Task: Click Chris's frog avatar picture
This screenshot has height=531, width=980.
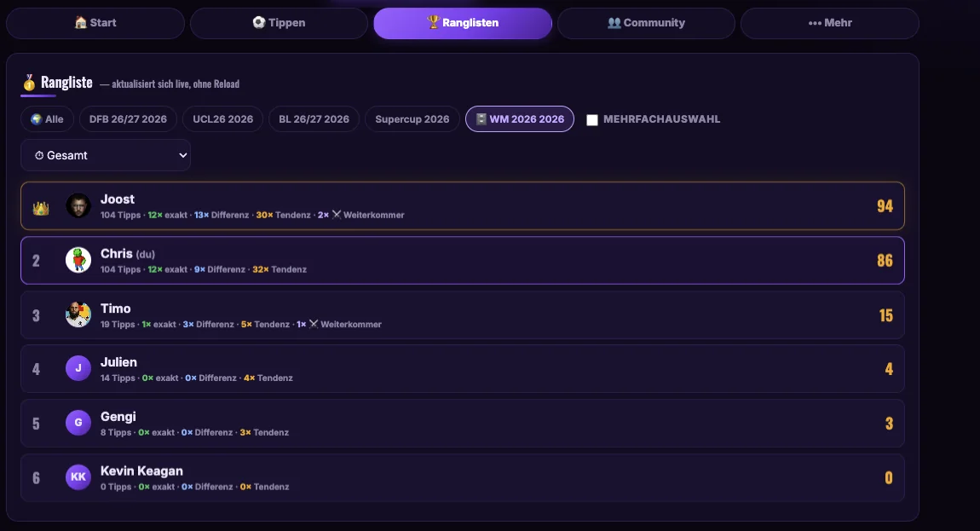Action: 78,260
